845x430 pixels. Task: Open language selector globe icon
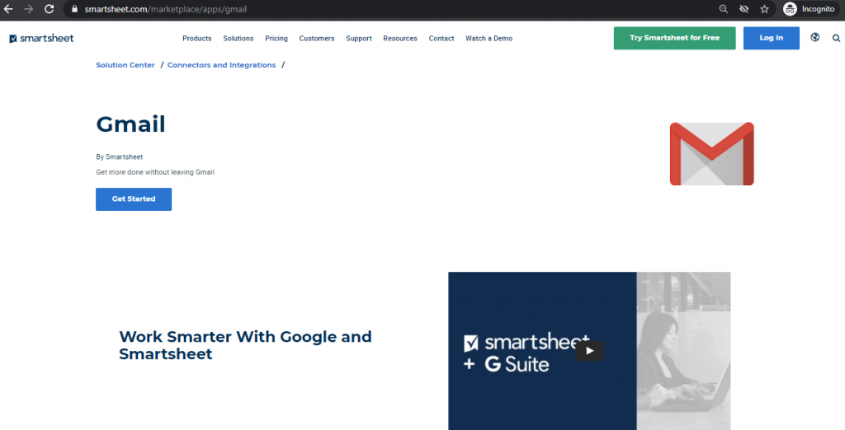coord(814,37)
